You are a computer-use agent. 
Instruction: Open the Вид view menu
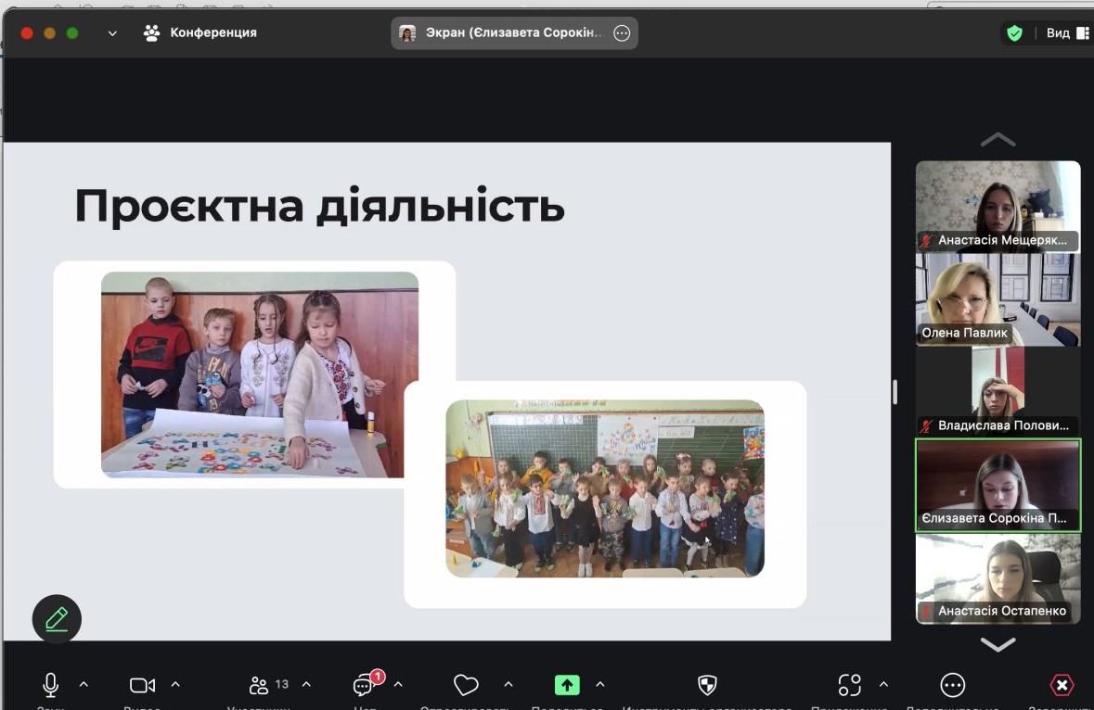pyautogui.click(x=1058, y=32)
